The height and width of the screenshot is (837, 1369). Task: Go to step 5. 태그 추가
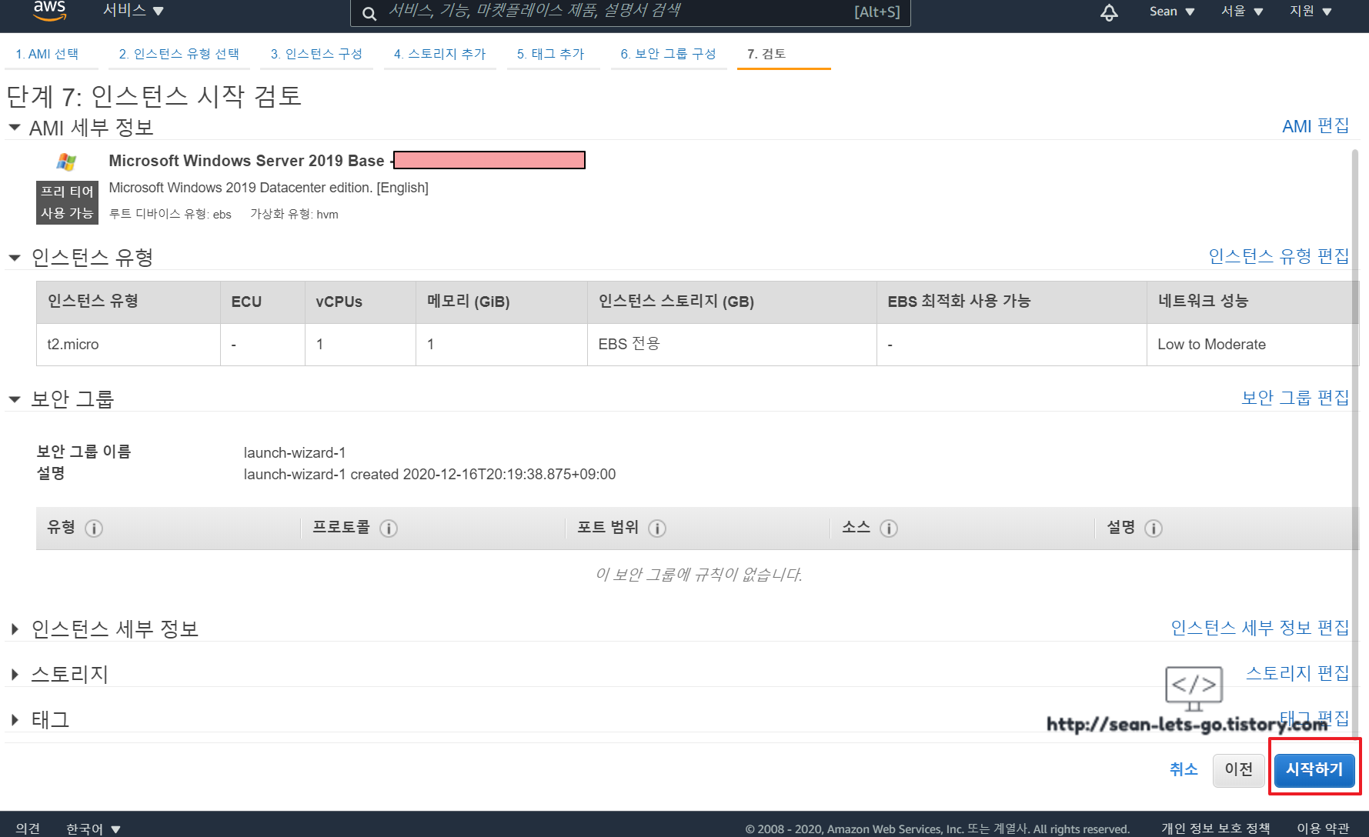550,54
